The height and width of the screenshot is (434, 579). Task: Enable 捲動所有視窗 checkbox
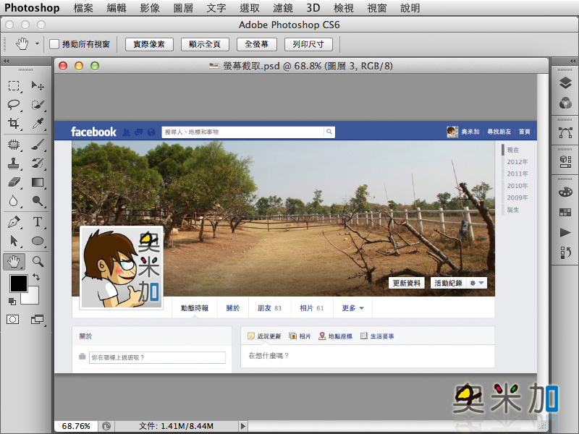[x=54, y=44]
